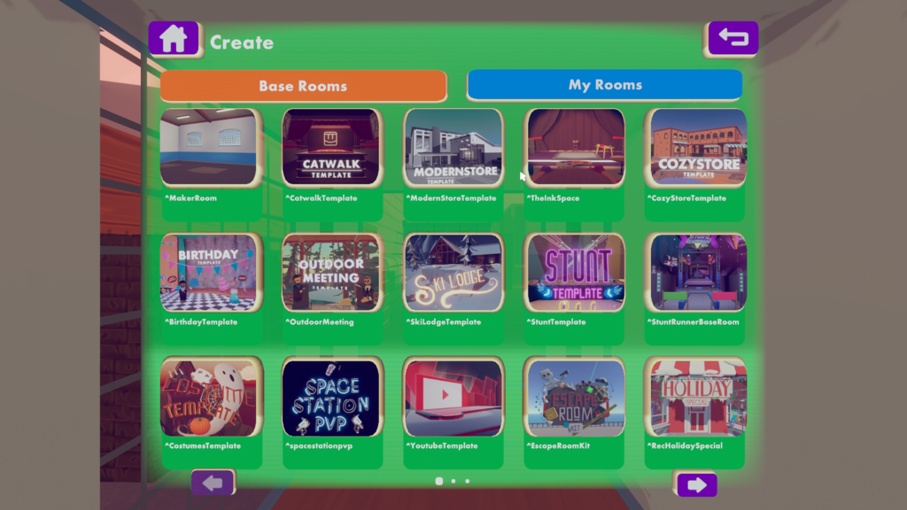Click the purple back arrow icon

click(x=733, y=38)
